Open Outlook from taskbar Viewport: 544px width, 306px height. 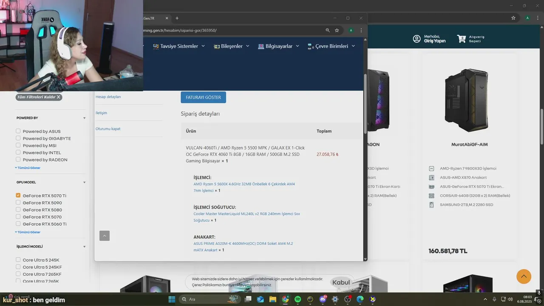click(261, 299)
